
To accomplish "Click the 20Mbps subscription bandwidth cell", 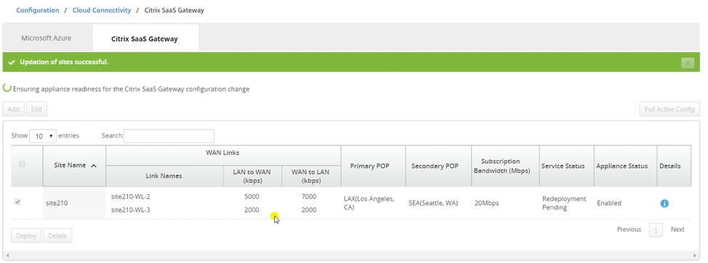I will pyautogui.click(x=504, y=203).
